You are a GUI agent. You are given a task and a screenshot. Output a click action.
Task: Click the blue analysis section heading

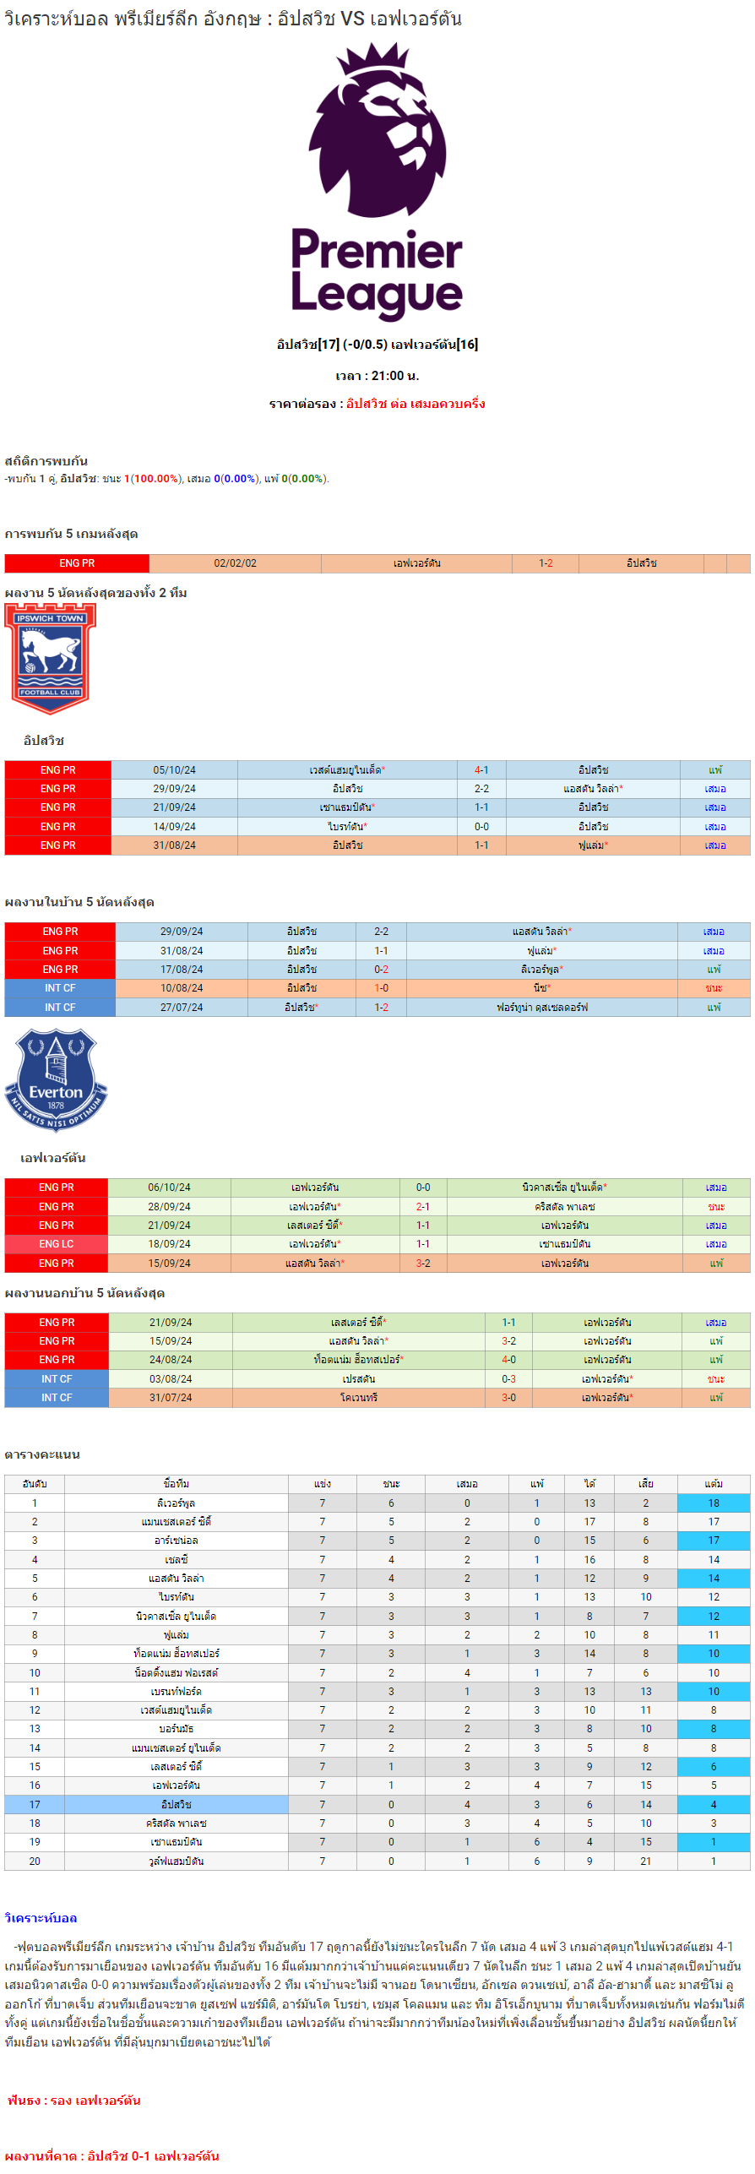pyautogui.click(x=41, y=1918)
